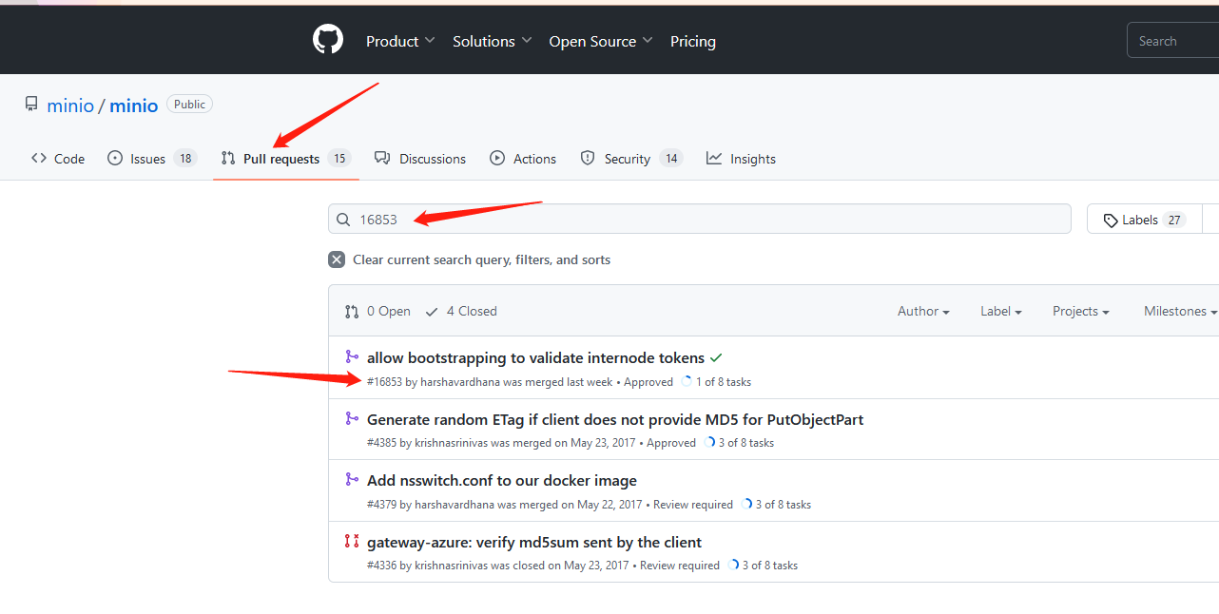1219x614 pixels.
Task: Open the Product dropdown menu
Action: [x=400, y=41]
